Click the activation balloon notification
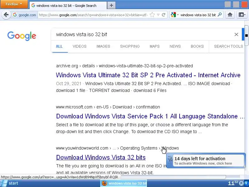The height and width of the screenshot is (187, 249). (206, 161)
